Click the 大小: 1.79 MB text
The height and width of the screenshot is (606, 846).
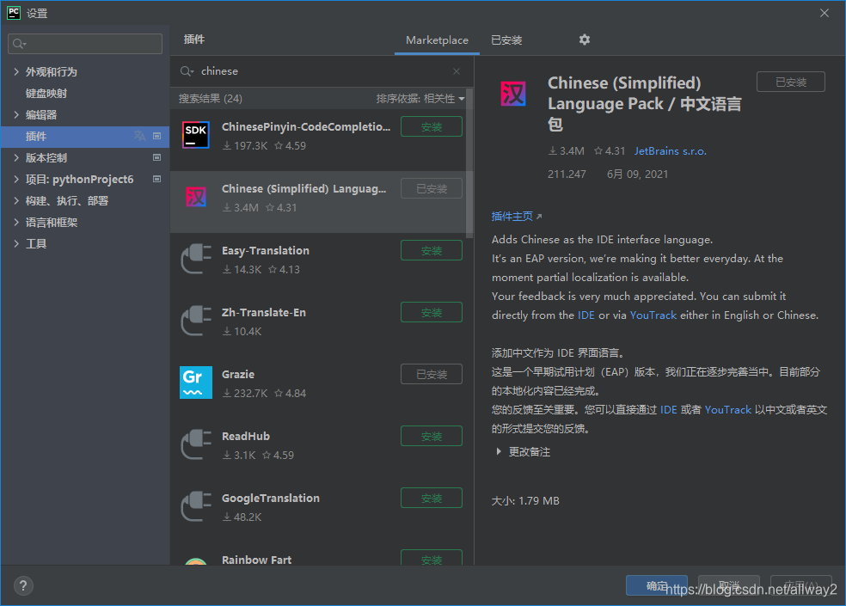pyautogui.click(x=525, y=501)
